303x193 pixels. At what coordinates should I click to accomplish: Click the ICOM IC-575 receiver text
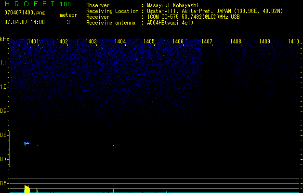(193, 17)
